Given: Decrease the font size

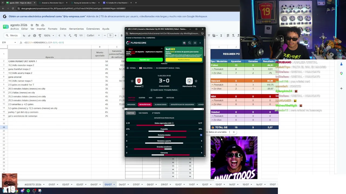Looking at the screenshot, I should click(105, 36).
